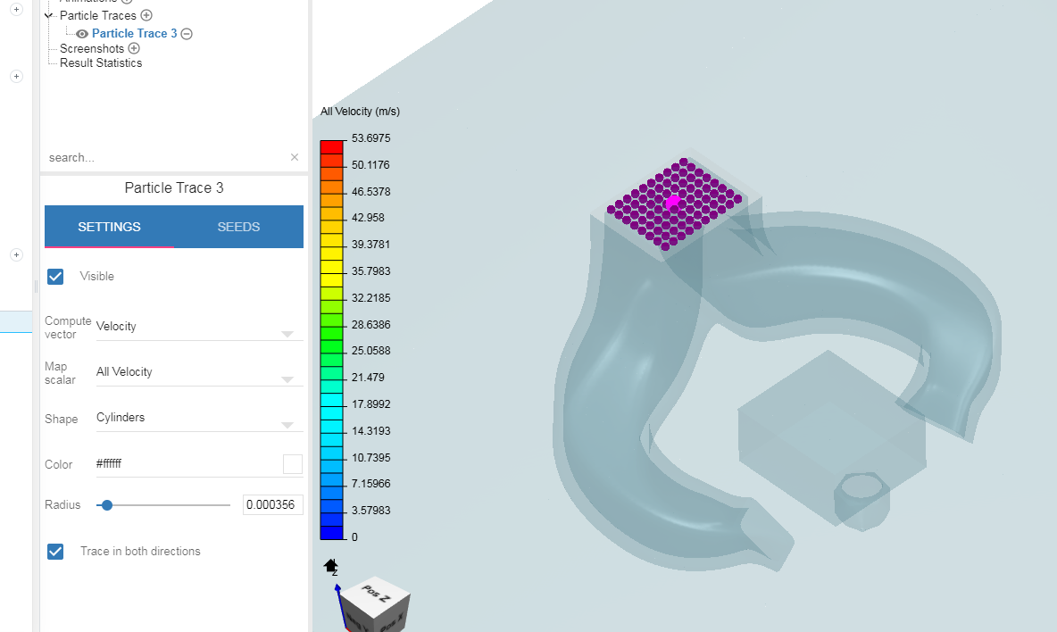Collapse the Particle Traces tree node
This screenshot has width=1057, height=632.
click(49, 15)
